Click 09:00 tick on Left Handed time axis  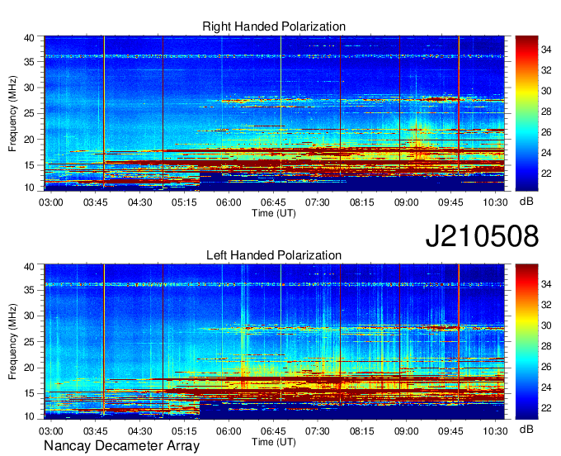[x=407, y=431]
